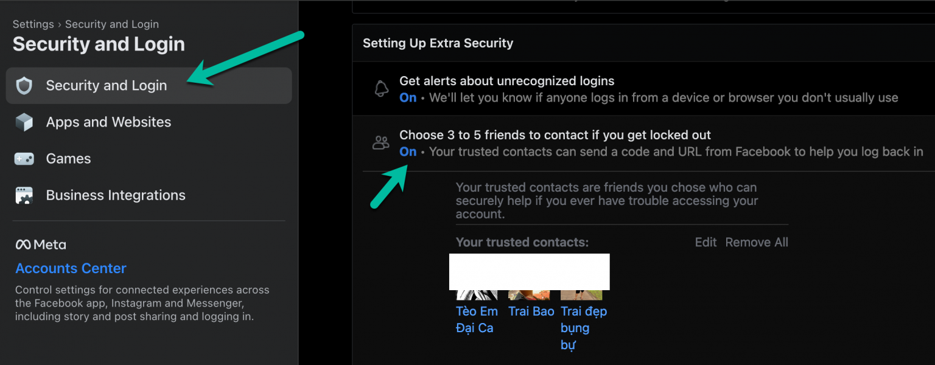The width and height of the screenshot is (935, 365).
Task: Open the Security and Login menu item
Action: 107,86
